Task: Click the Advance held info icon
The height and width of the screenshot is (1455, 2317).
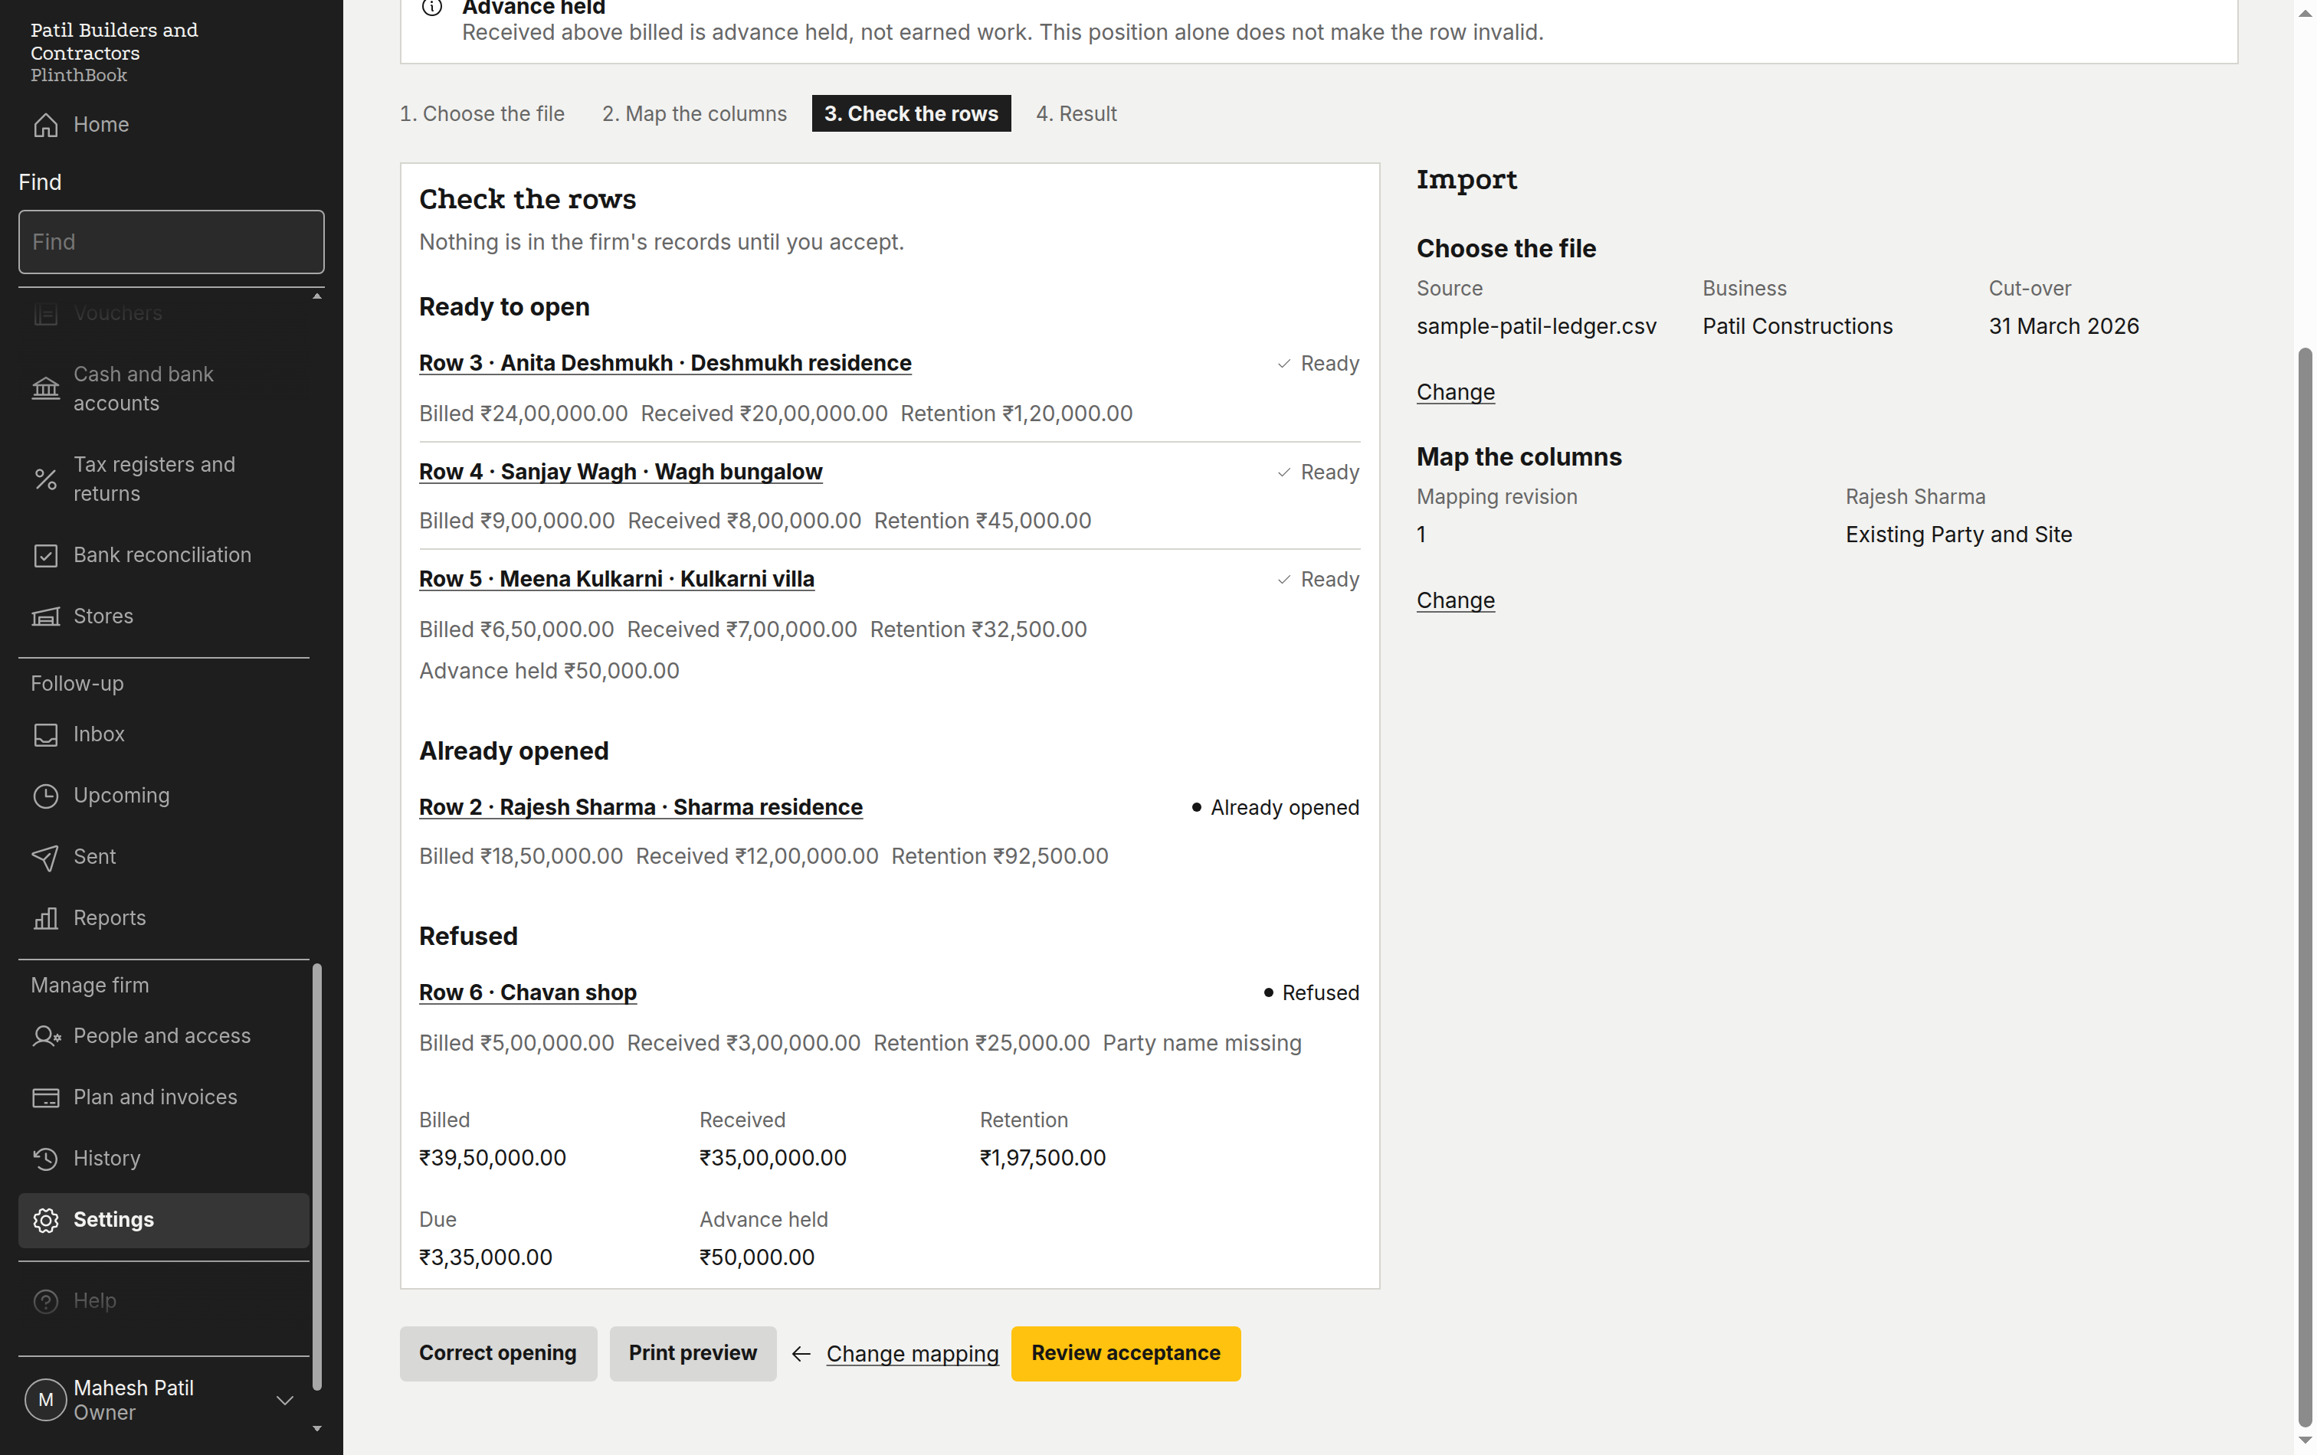Action: coord(432,8)
